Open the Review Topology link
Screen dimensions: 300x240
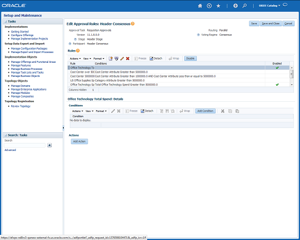click(x=21, y=106)
